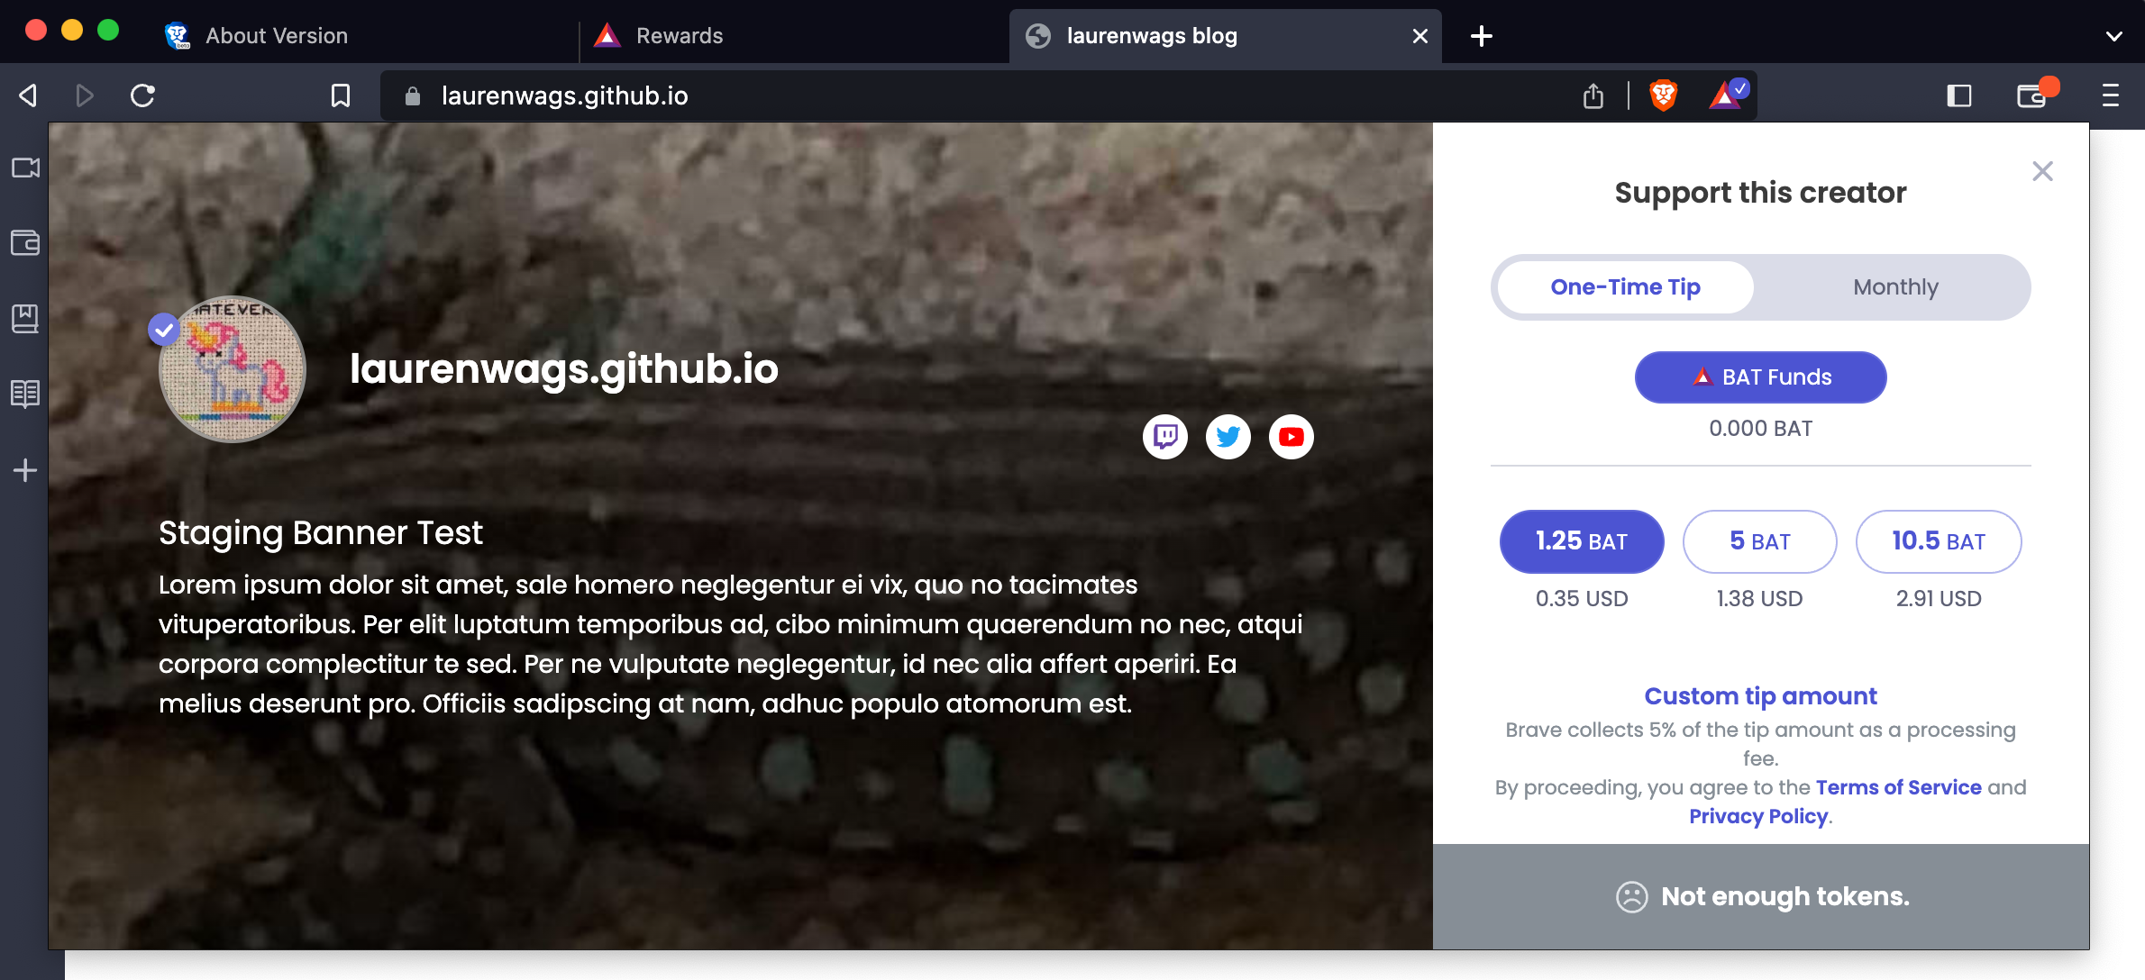
Task: Open the Custom tip amount option
Action: (x=1760, y=695)
